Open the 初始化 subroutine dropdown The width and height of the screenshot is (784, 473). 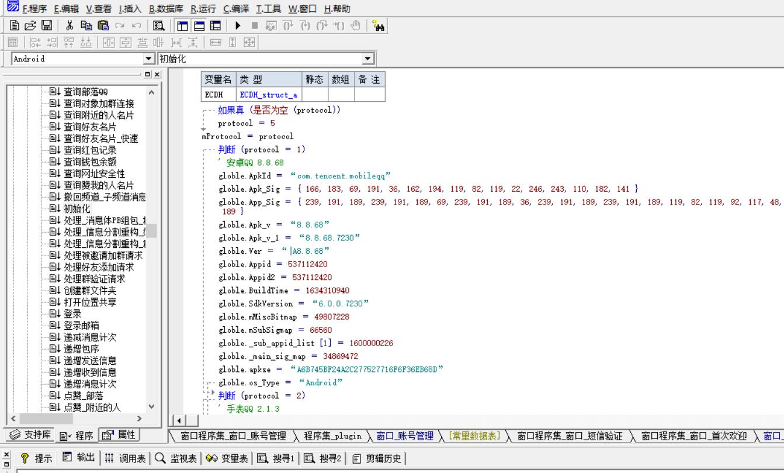click(367, 58)
